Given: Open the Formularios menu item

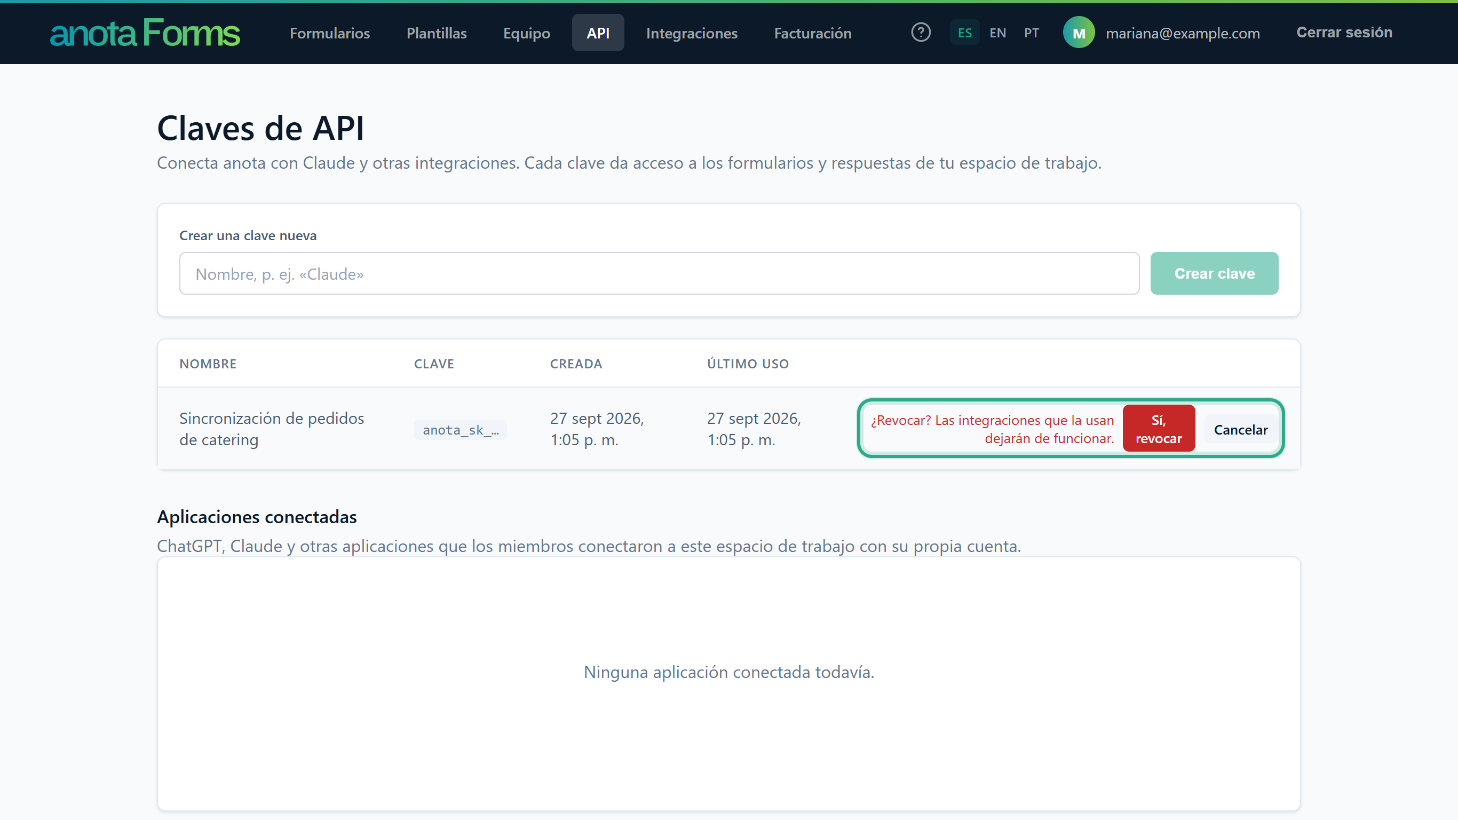Looking at the screenshot, I should (x=329, y=33).
